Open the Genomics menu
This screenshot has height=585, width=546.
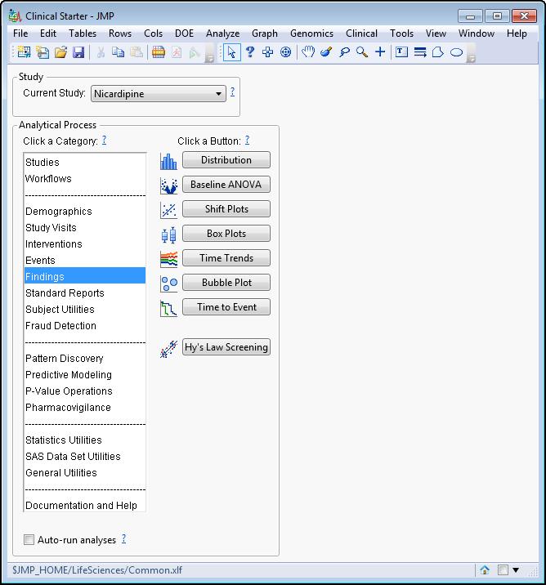click(x=311, y=33)
